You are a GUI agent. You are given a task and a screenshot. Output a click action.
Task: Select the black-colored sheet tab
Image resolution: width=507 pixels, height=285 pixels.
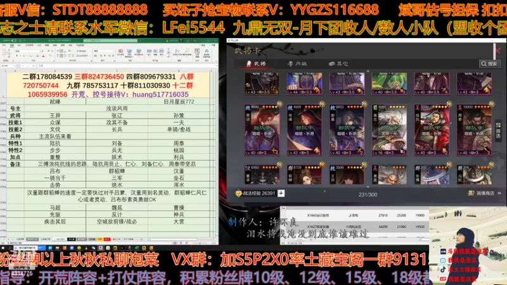click(72, 239)
